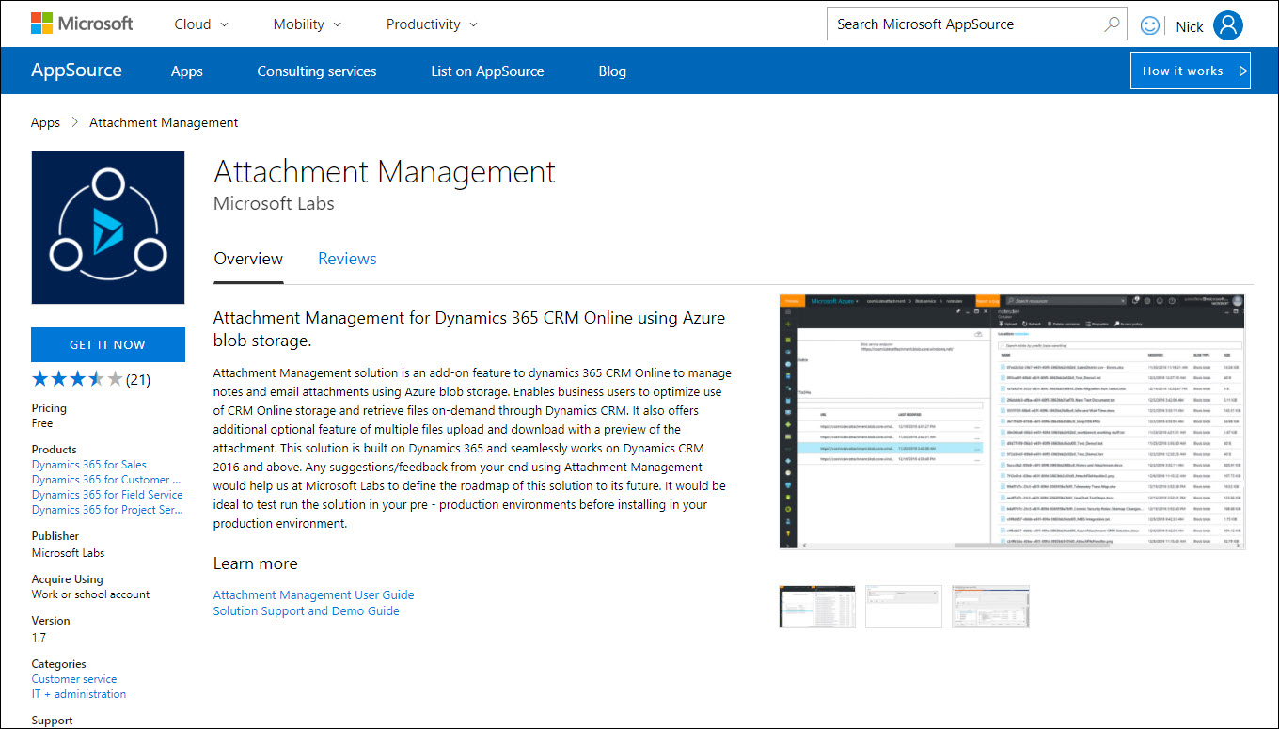Open the Customer service category link
The height and width of the screenshot is (729, 1279).
73,678
